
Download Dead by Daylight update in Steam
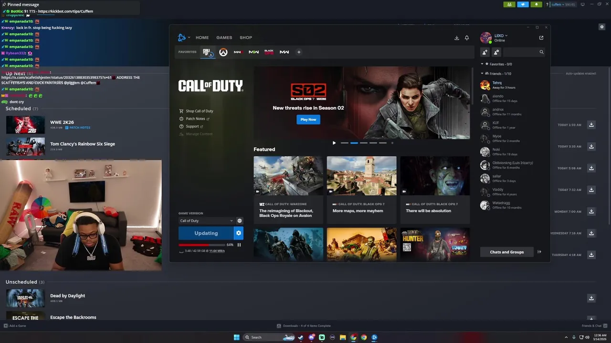tap(591, 298)
